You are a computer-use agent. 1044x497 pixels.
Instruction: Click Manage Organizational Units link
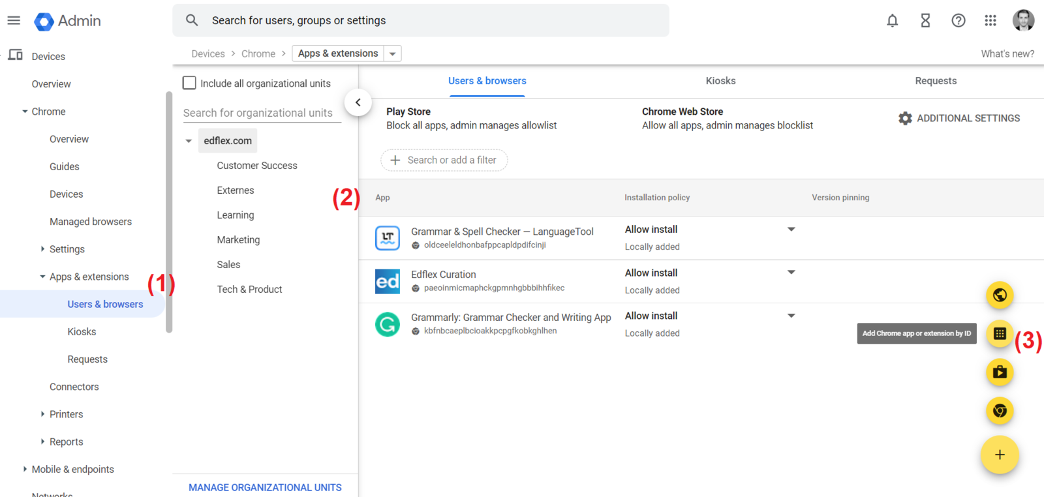[x=265, y=487]
